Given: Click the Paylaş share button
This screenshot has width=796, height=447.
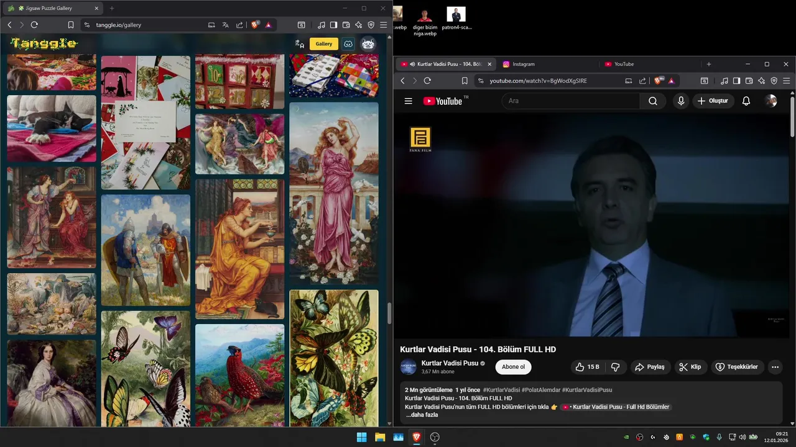Looking at the screenshot, I should click(x=650, y=367).
